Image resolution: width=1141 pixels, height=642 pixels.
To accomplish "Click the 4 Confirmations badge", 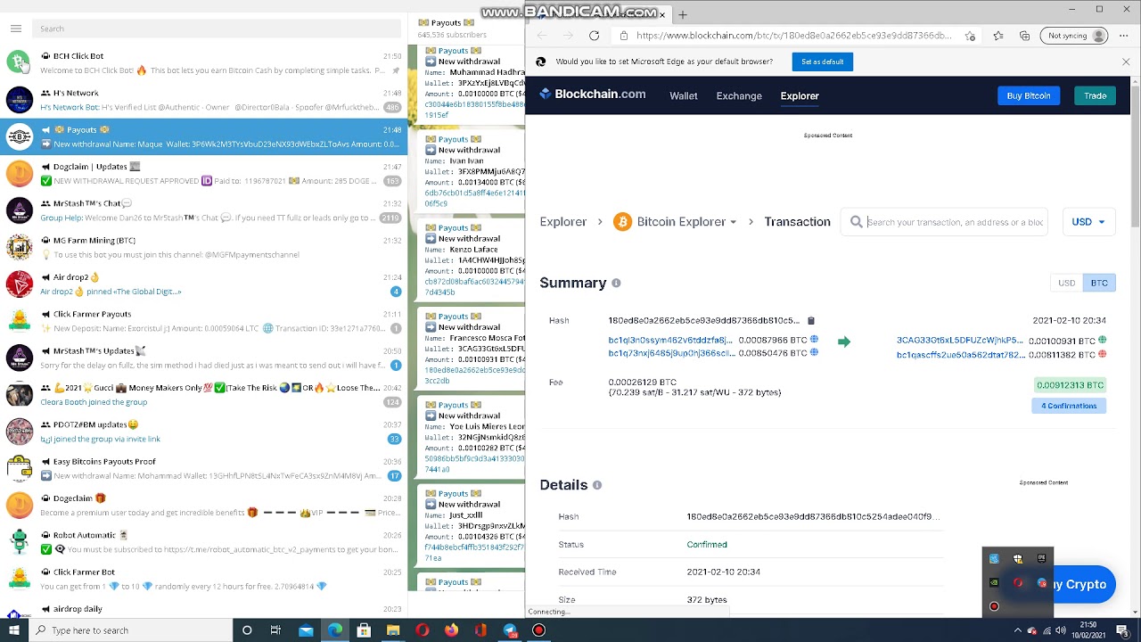I will pyautogui.click(x=1069, y=406).
